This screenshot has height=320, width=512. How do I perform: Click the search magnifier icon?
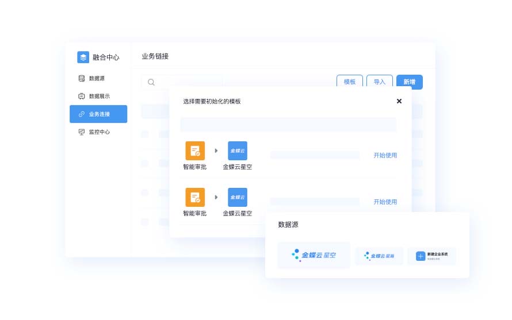pyautogui.click(x=151, y=82)
